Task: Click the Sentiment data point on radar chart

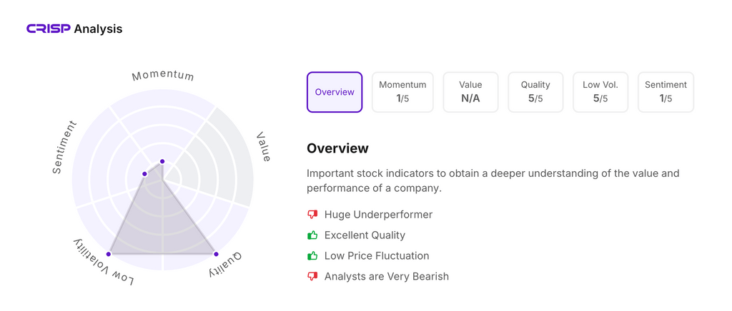Action: [x=145, y=174]
